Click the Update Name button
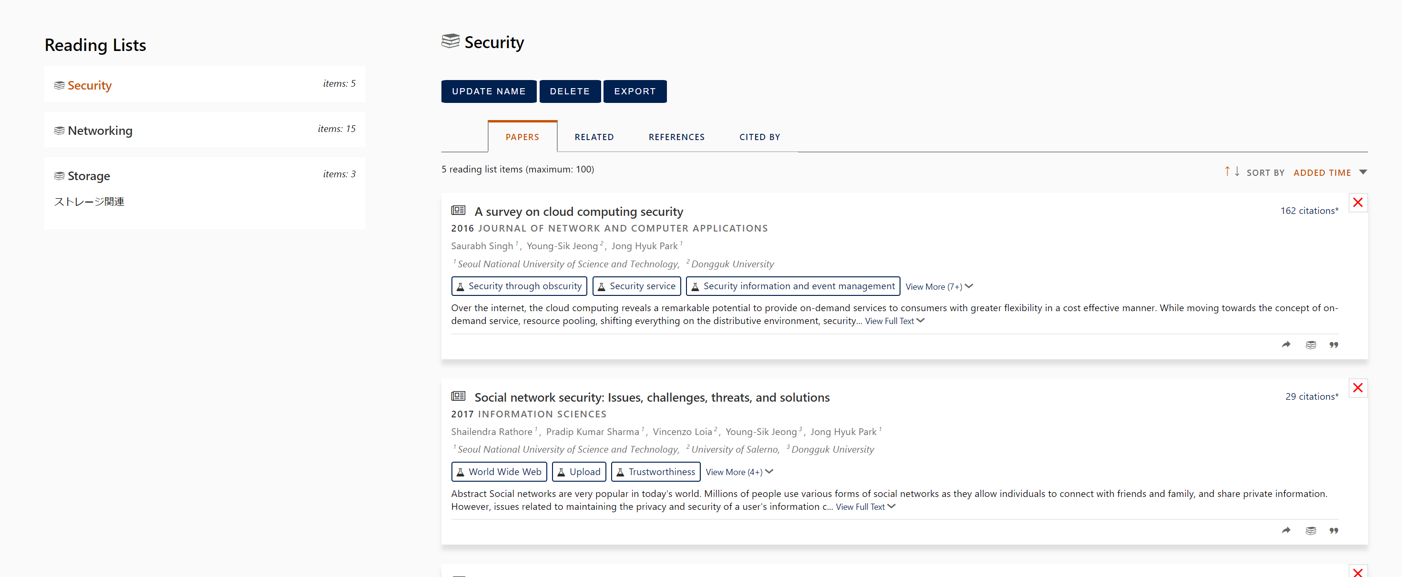This screenshot has width=1402, height=577. tap(488, 91)
